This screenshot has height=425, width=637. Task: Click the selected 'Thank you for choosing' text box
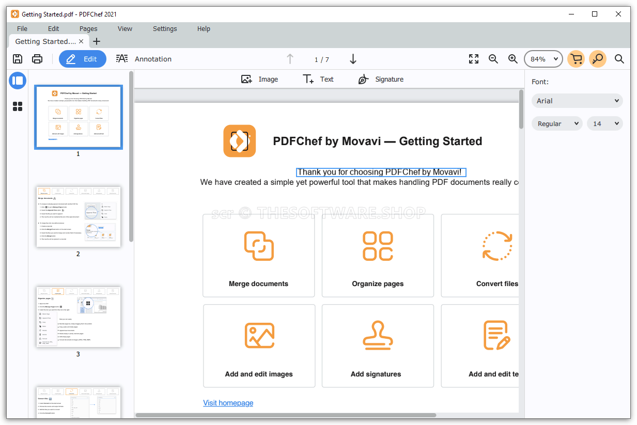381,172
